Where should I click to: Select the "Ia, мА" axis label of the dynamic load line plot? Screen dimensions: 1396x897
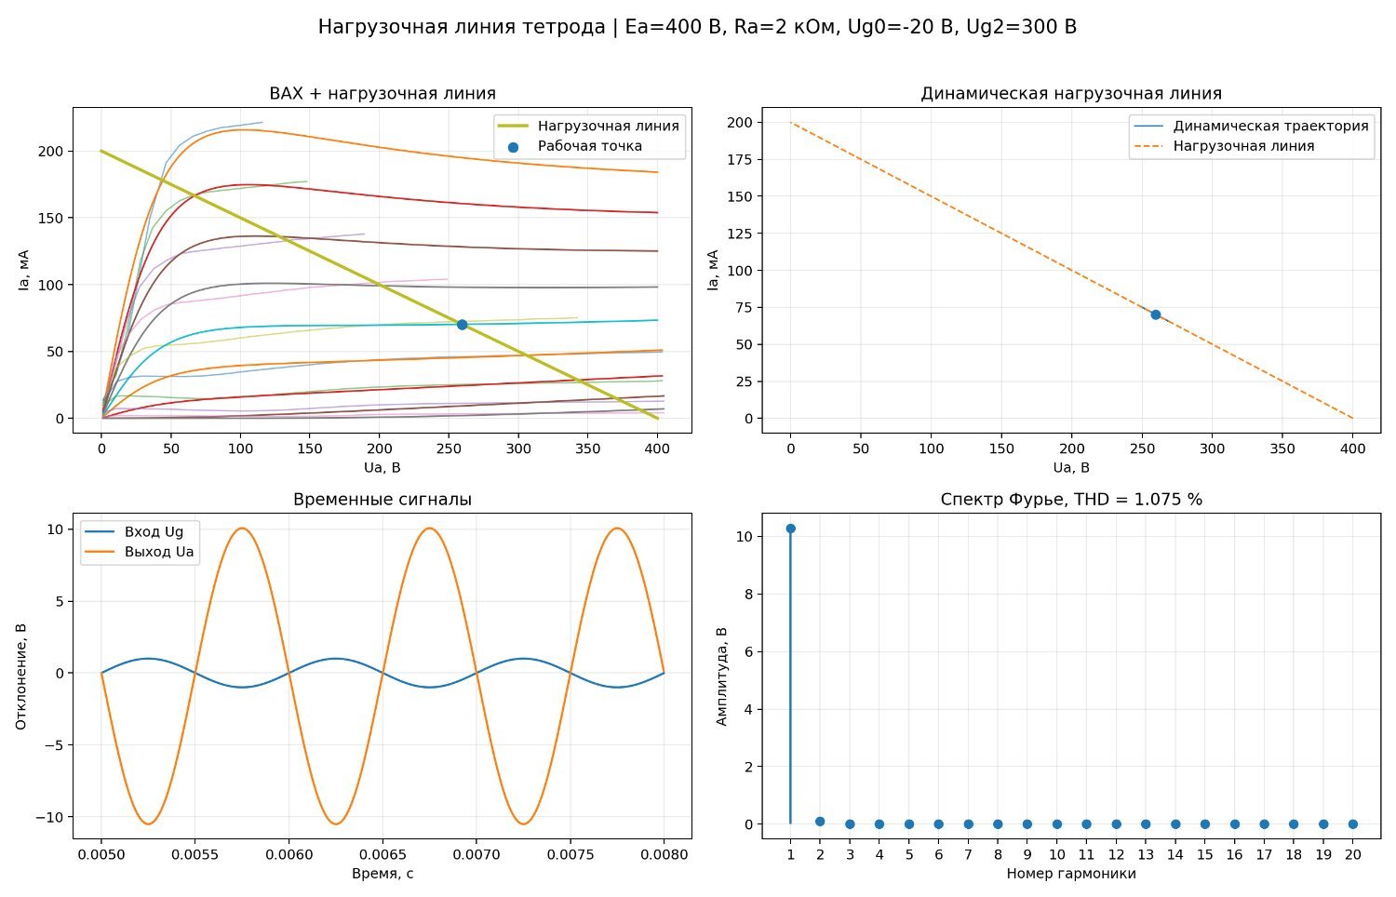coord(713,270)
